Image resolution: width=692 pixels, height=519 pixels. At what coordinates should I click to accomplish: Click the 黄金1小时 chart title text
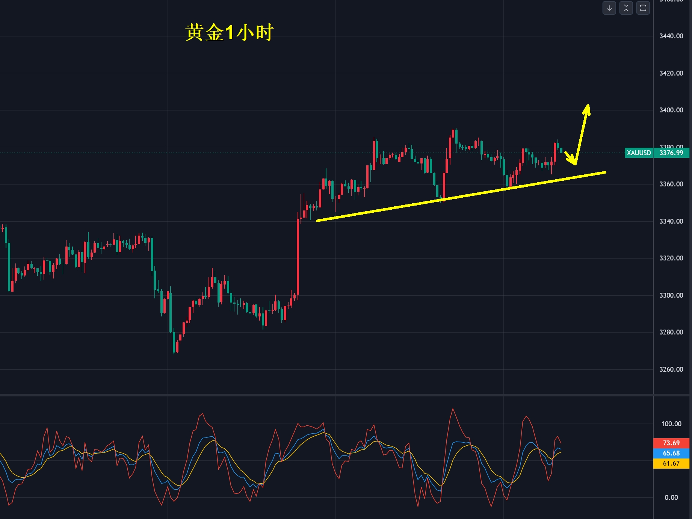229,33
